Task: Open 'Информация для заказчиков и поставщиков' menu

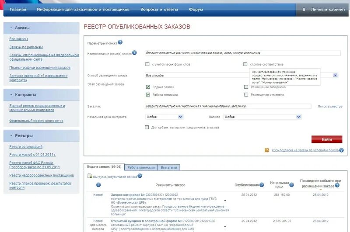Action: [x=83, y=10]
